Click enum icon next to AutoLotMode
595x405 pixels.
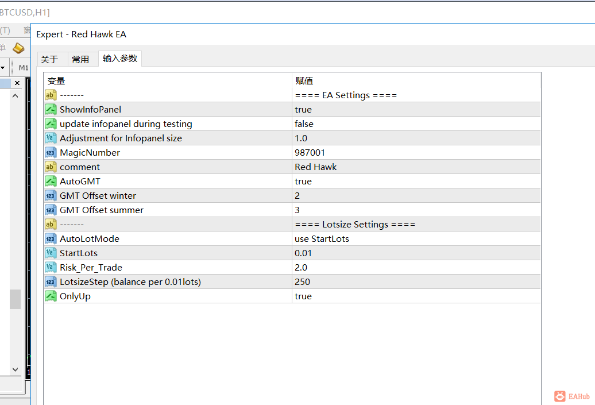pos(51,239)
